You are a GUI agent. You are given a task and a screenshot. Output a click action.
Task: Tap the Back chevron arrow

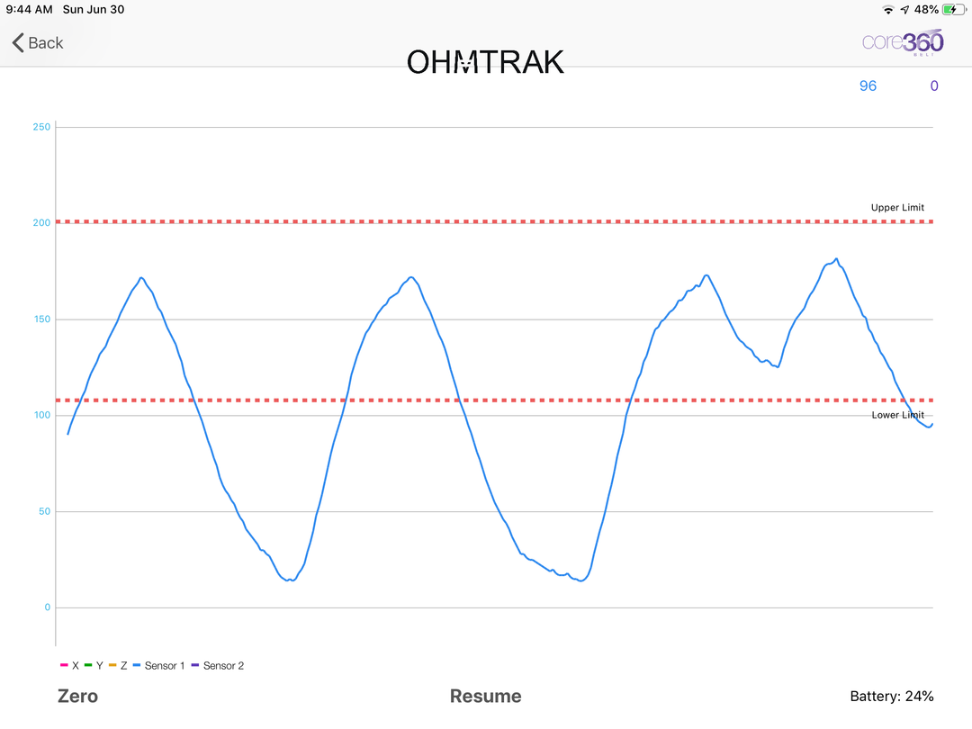(17, 42)
